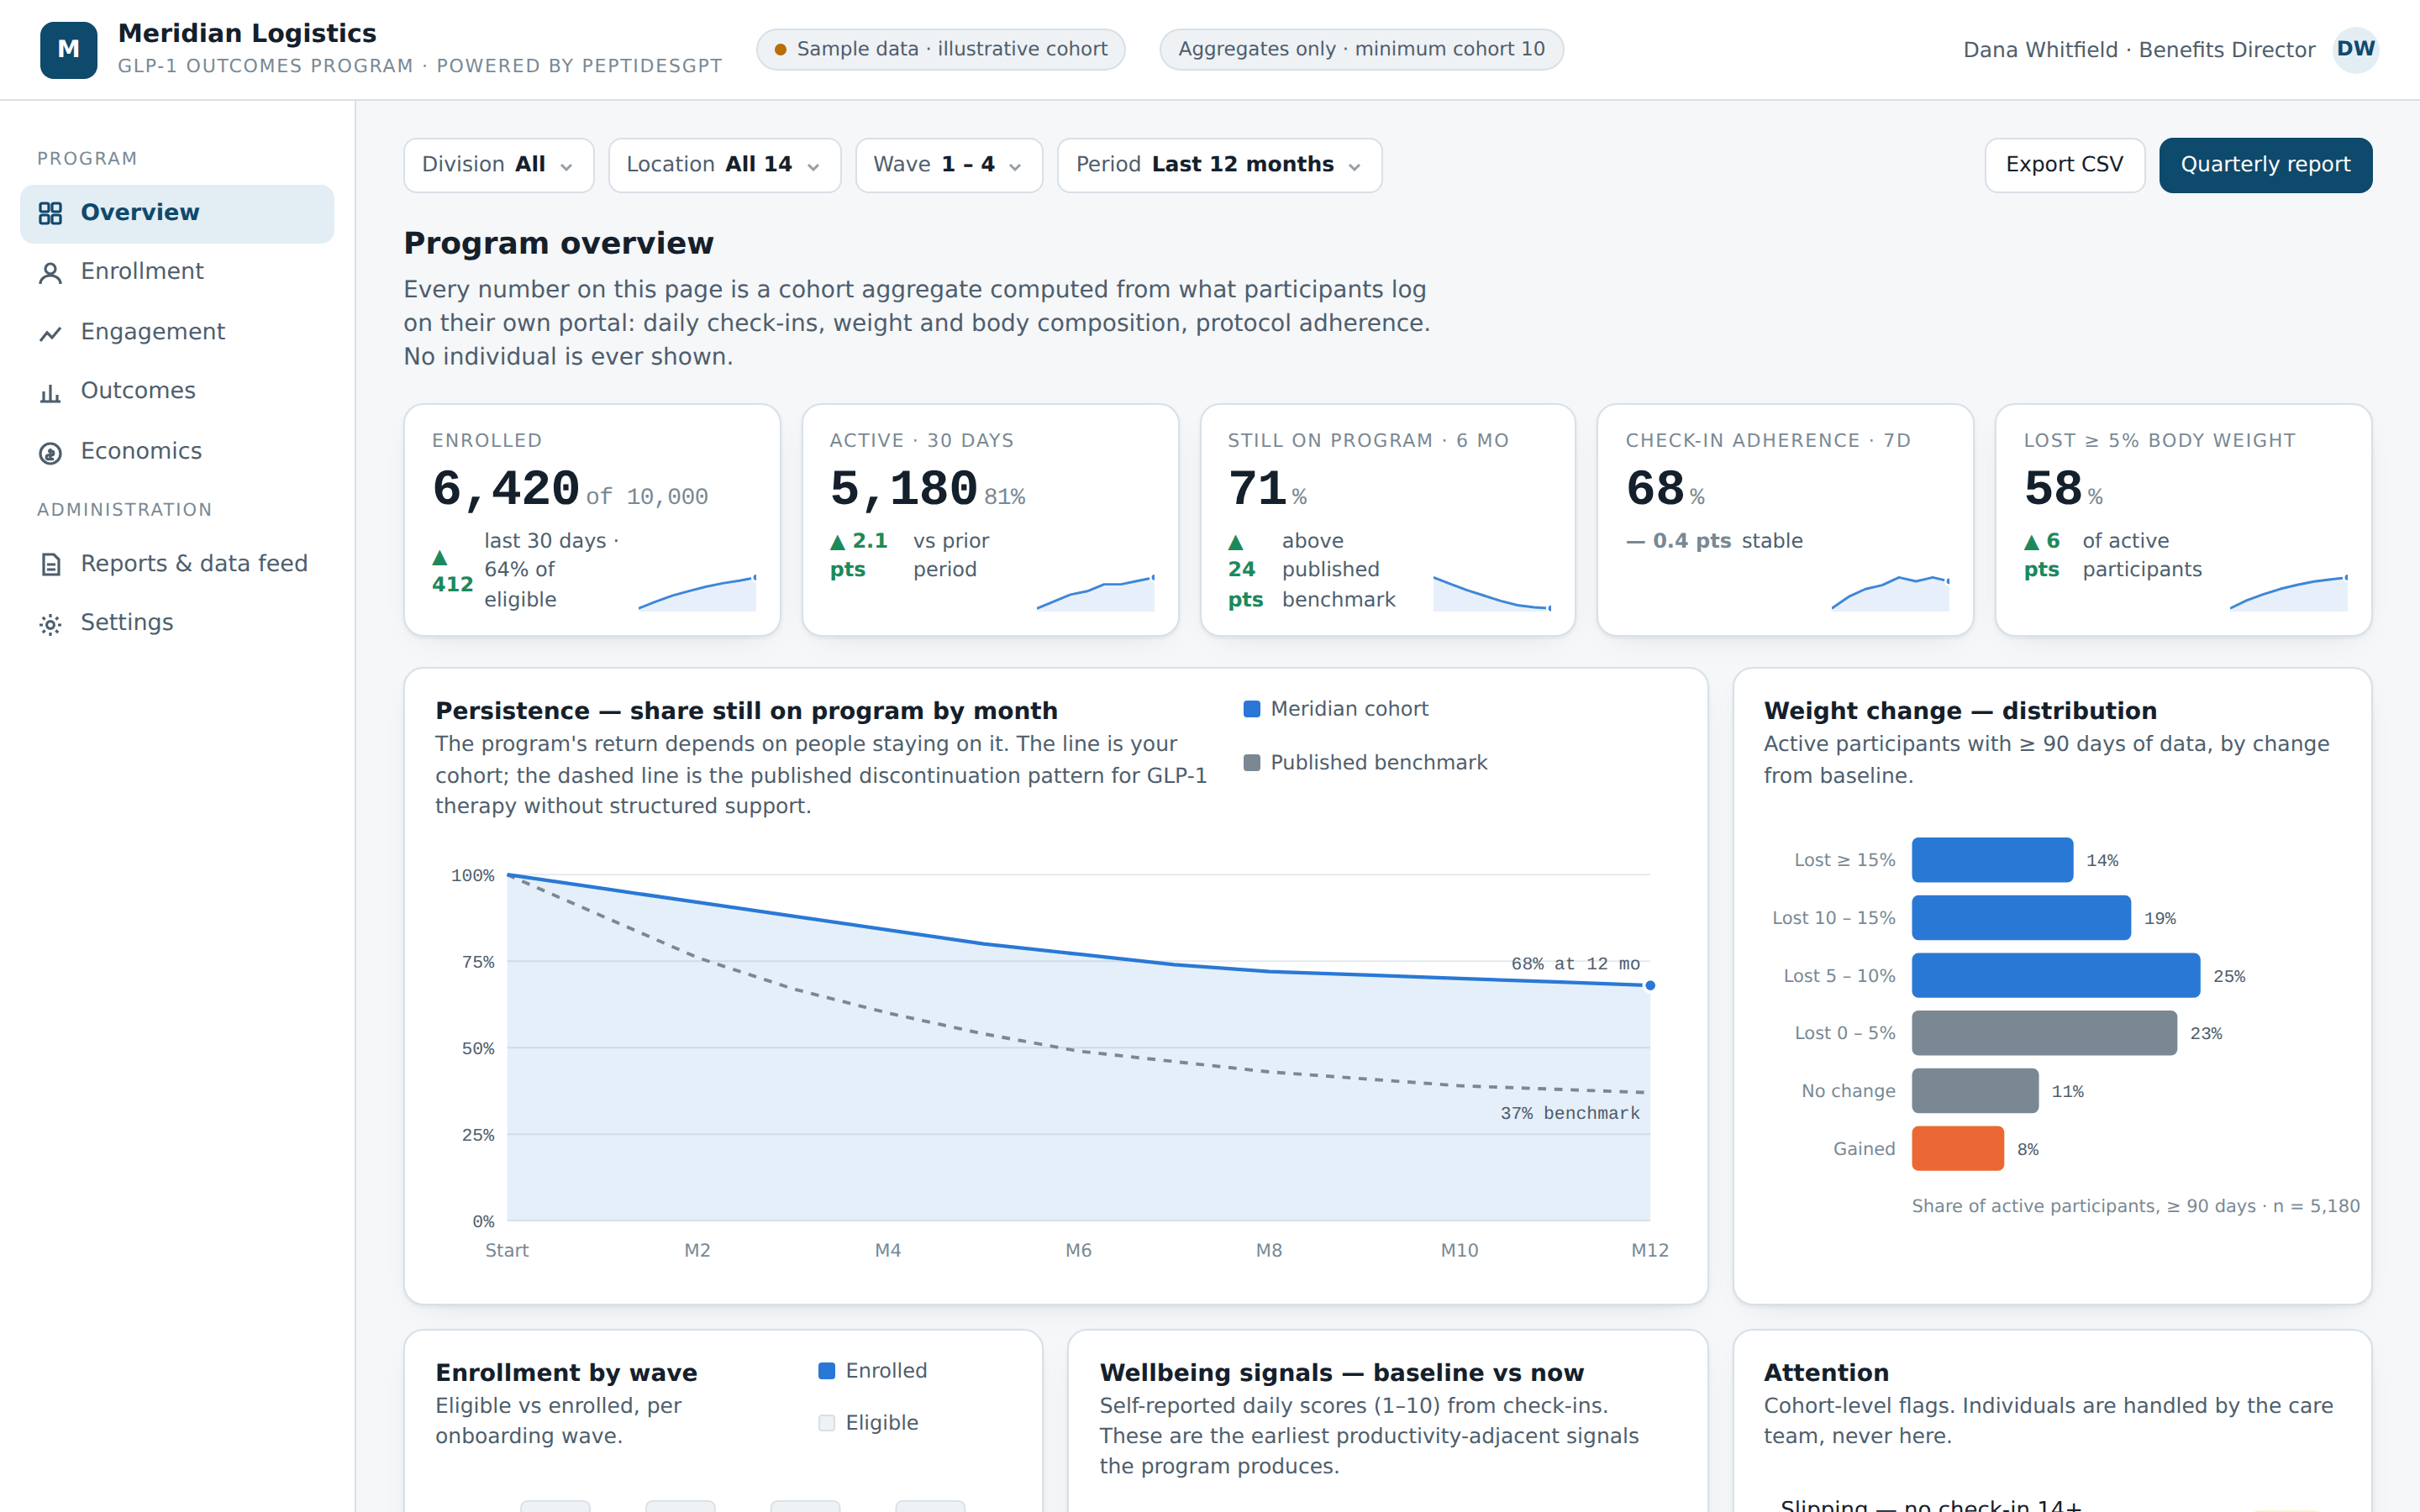
Task: Click the Meridian Logistics M logo
Action: click(68, 49)
